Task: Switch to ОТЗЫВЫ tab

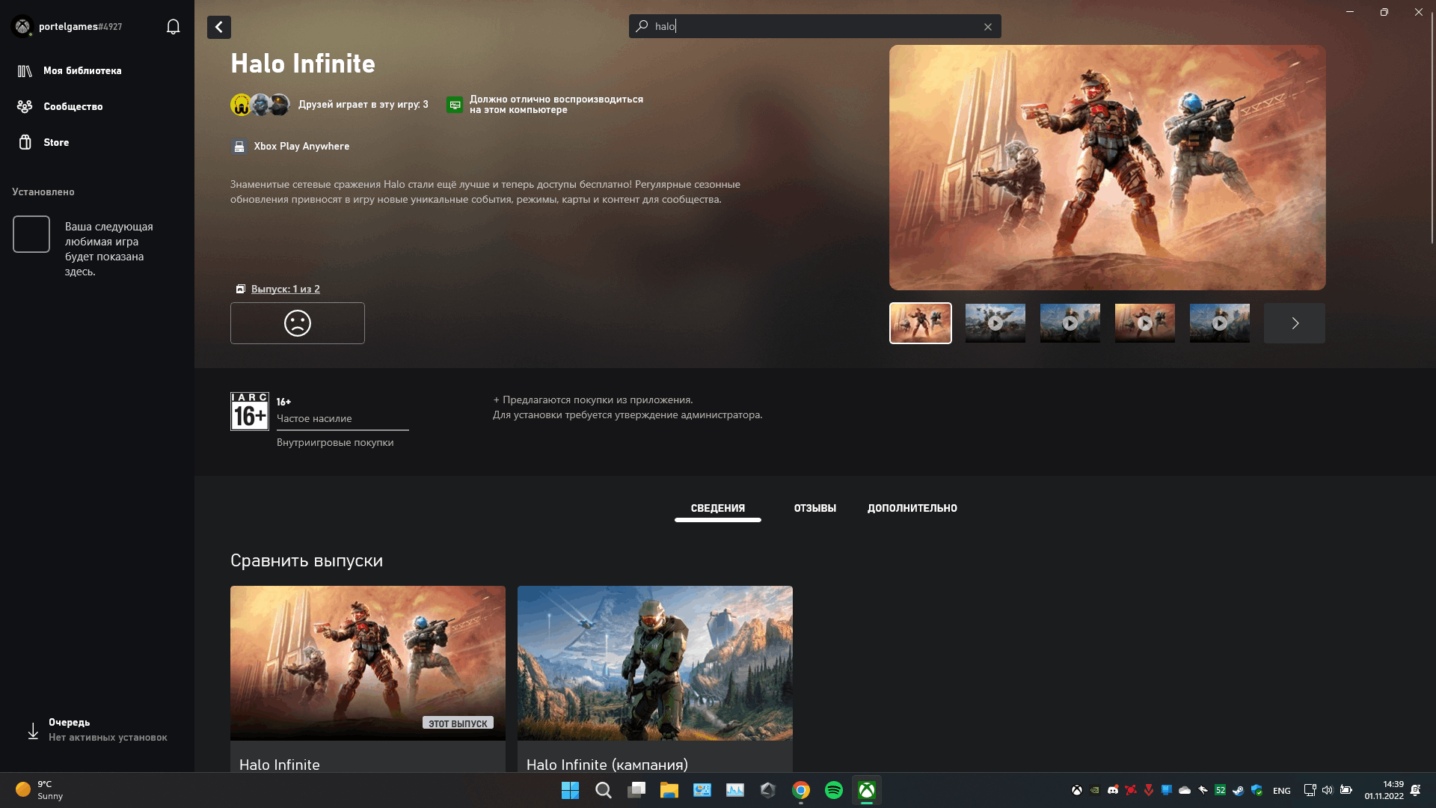Action: coord(814,509)
